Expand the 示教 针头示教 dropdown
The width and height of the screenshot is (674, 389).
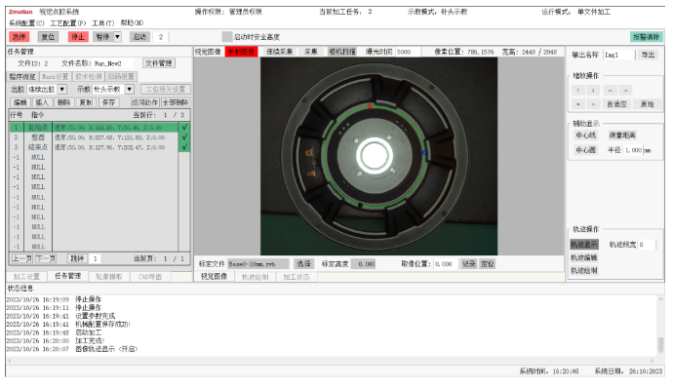[130, 90]
